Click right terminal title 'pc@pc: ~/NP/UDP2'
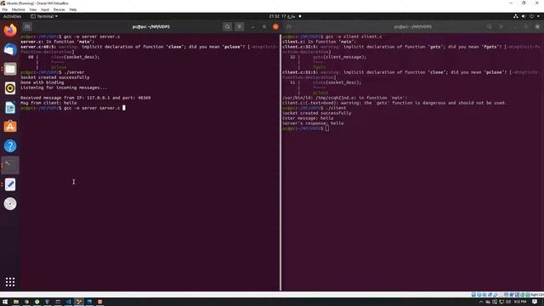 [x=413, y=26]
